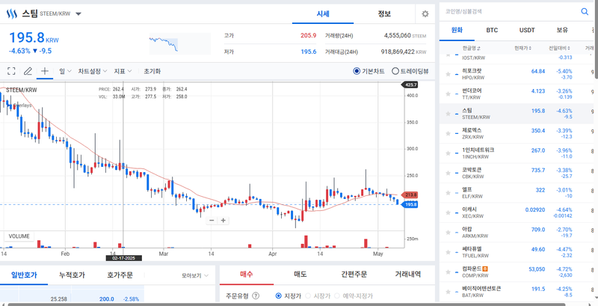Select the 시장가 order type
598x306 pixels.
click(309, 296)
